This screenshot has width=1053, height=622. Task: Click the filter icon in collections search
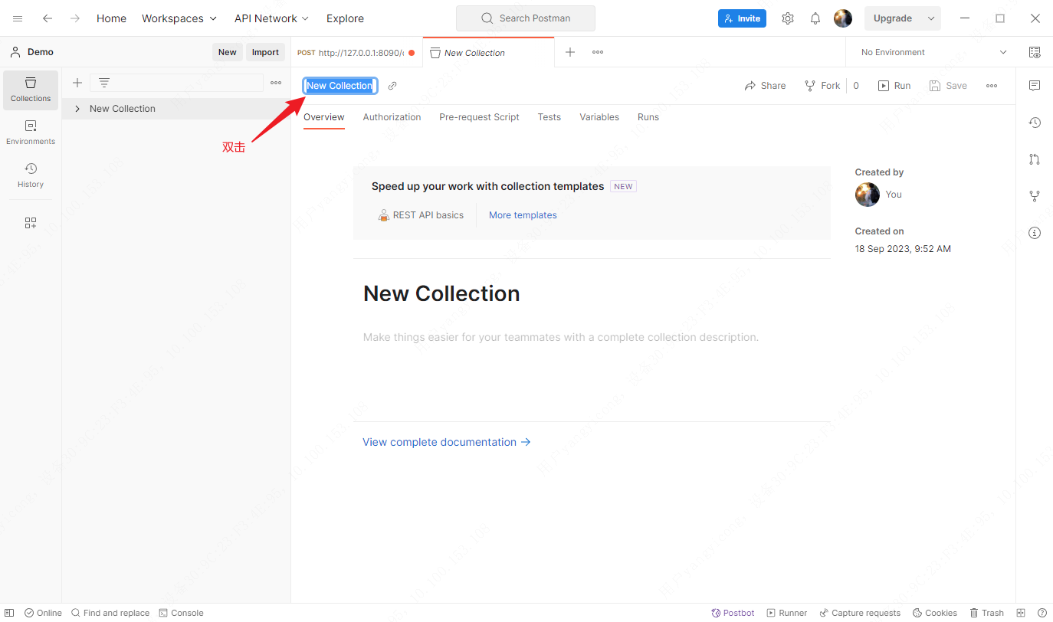tap(105, 83)
